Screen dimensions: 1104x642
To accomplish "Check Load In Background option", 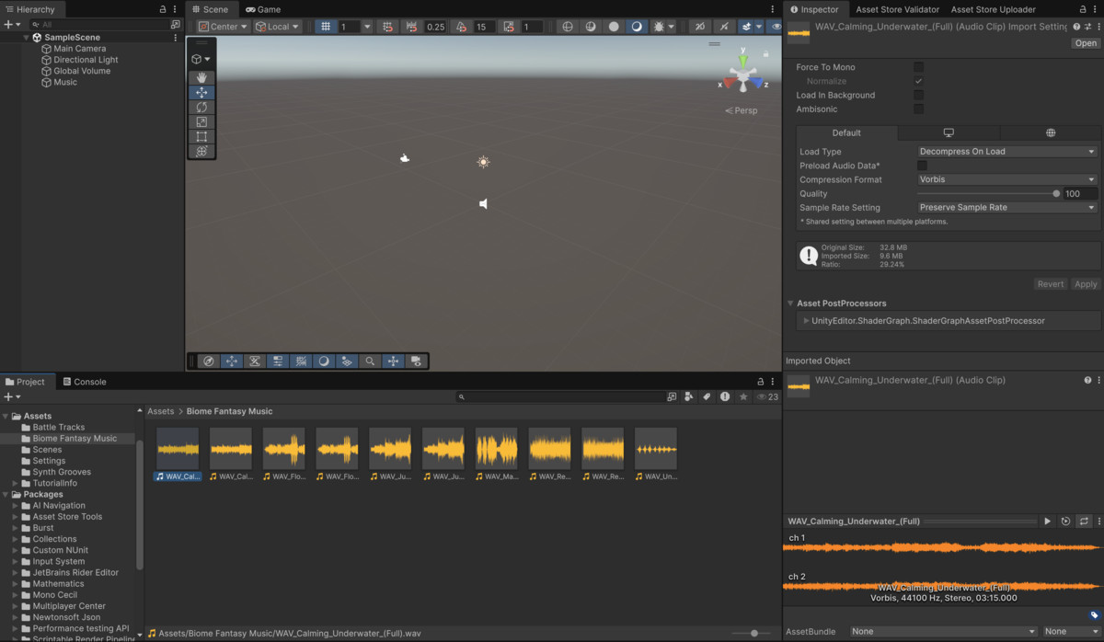I will [918, 95].
